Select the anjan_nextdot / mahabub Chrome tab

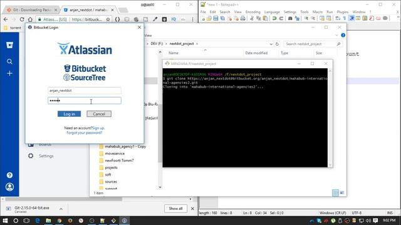coord(88,10)
